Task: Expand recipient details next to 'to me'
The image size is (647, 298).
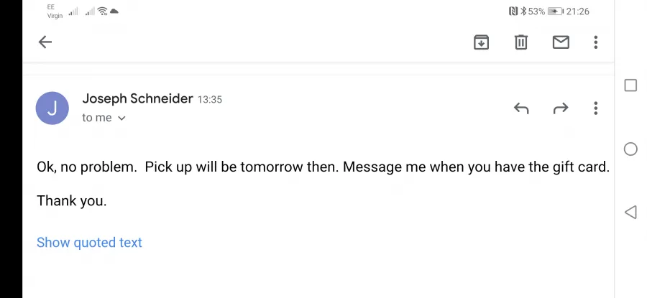Action: click(121, 118)
